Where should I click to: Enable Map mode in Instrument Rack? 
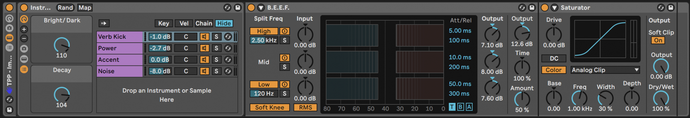point(85,8)
